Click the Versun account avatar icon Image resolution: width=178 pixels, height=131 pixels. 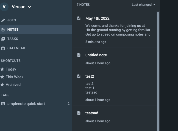tap(4, 7)
